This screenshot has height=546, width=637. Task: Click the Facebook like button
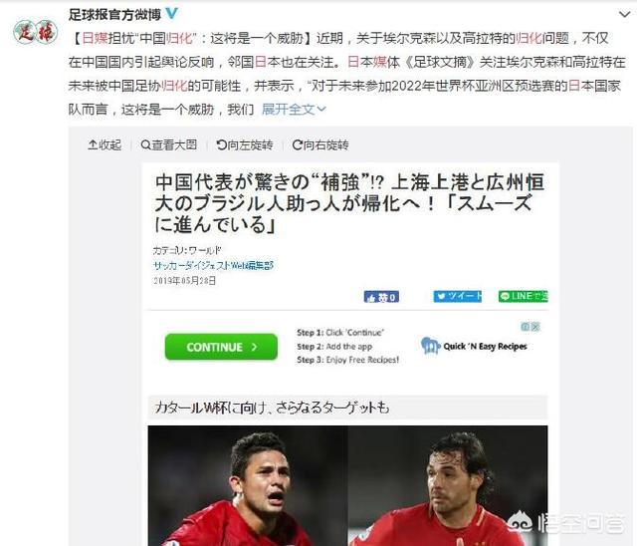[x=381, y=297]
